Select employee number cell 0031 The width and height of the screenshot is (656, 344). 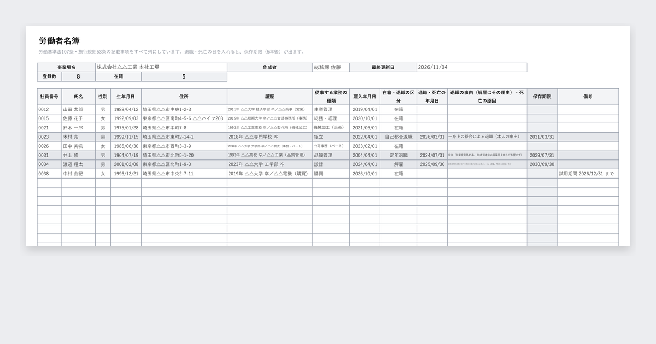(x=49, y=155)
